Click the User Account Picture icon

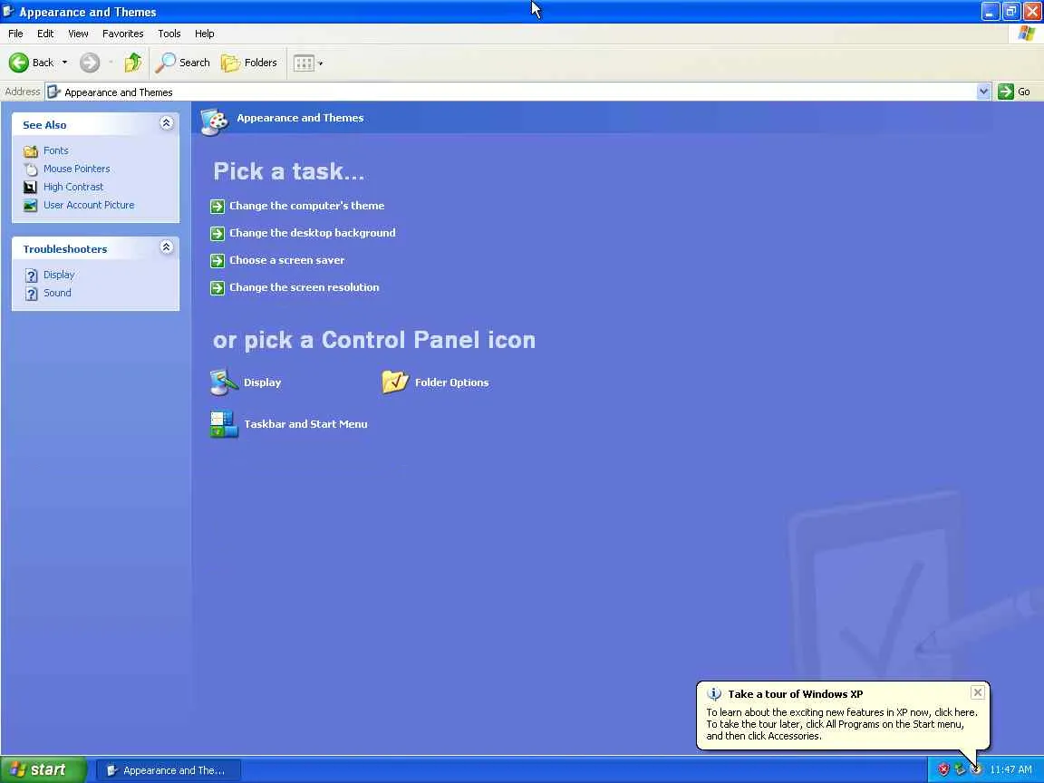pos(31,205)
